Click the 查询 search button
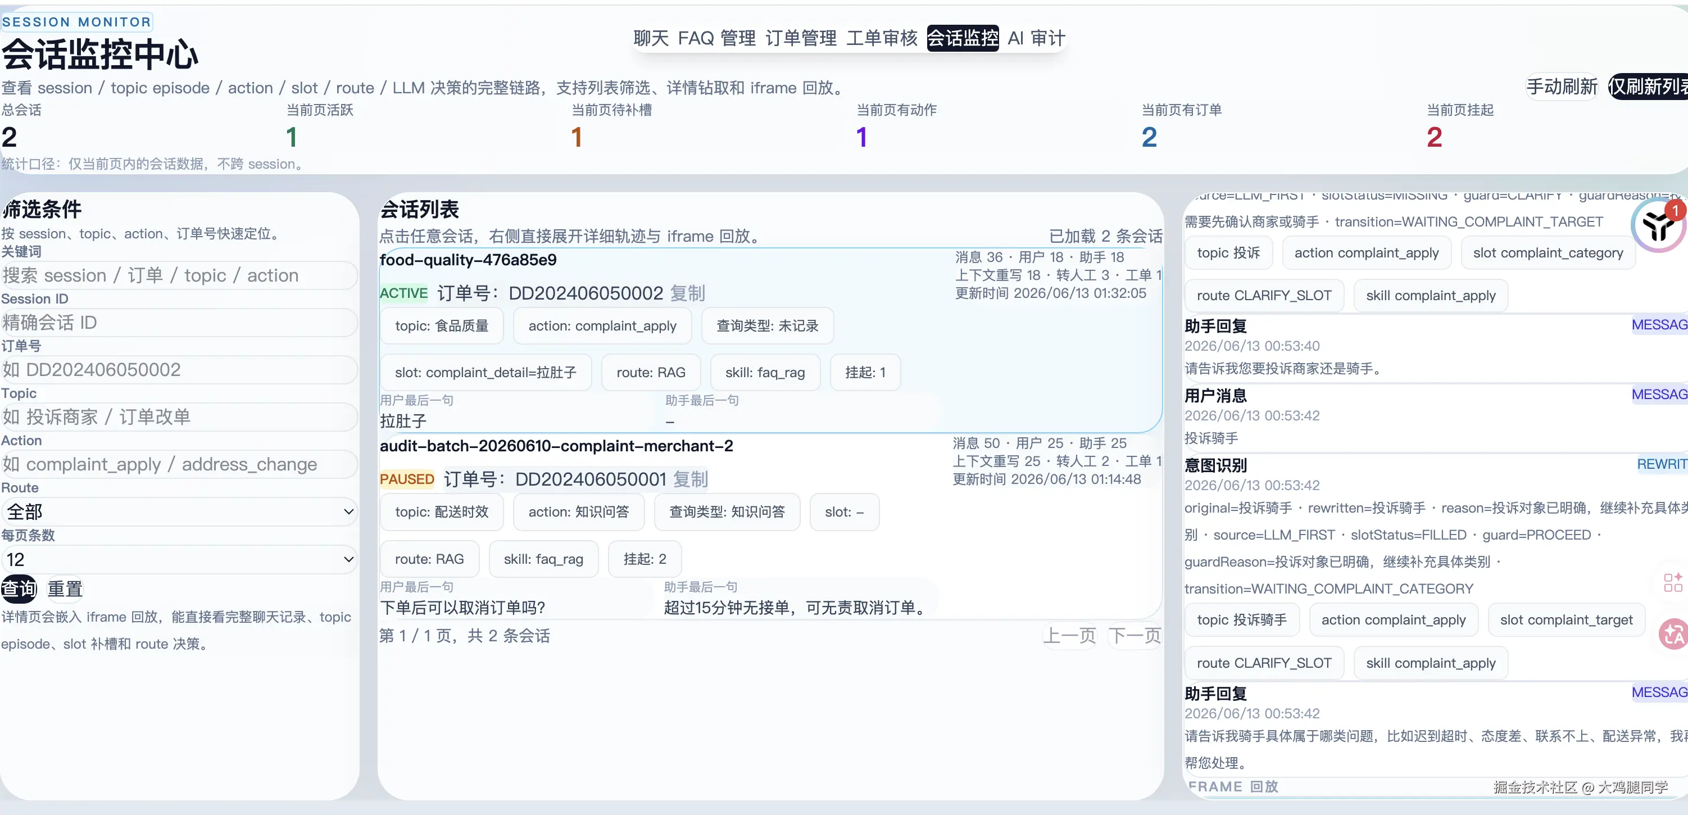This screenshot has height=815, width=1688. 19,589
